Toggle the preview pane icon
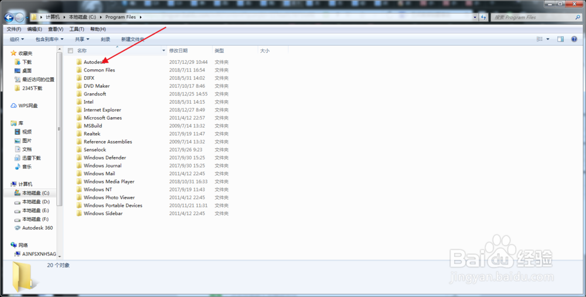The height and width of the screenshot is (297, 586). (x=560, y=39)
